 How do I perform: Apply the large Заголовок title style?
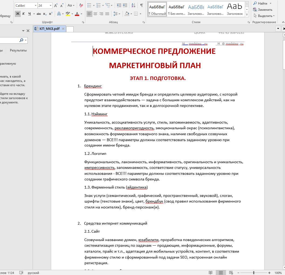pyautogui.click(x=235, y=9)
